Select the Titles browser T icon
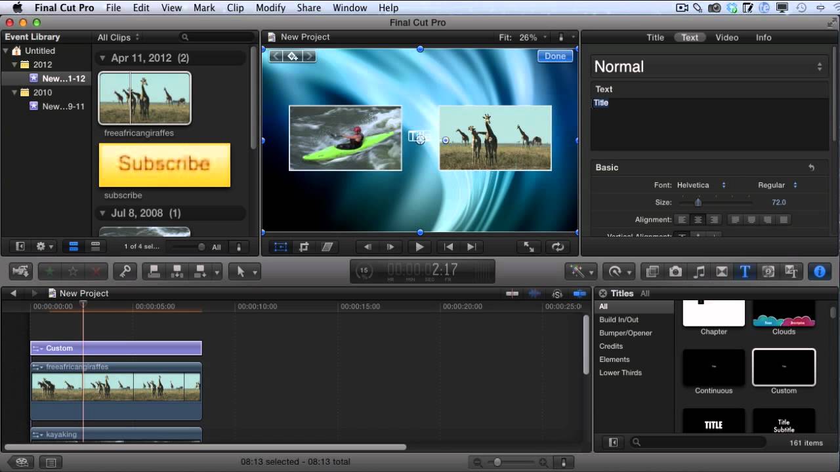Screen dimensions: 840x472 click(745, 271)
